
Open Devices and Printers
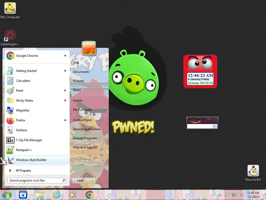pos(87,129)
